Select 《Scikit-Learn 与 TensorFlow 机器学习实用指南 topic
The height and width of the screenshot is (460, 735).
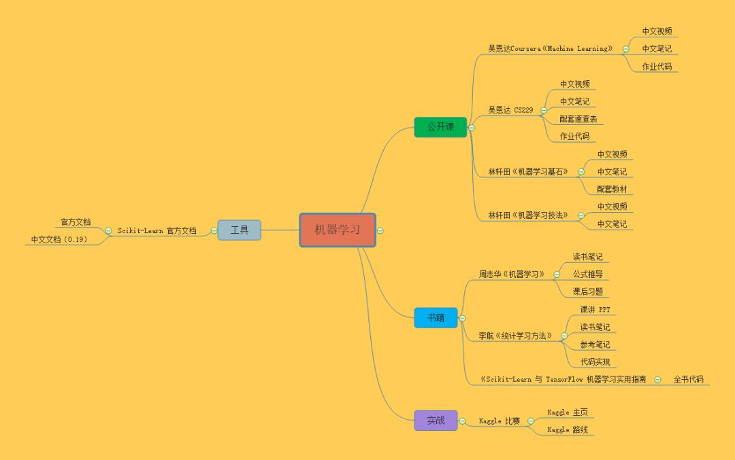[563, 379]
